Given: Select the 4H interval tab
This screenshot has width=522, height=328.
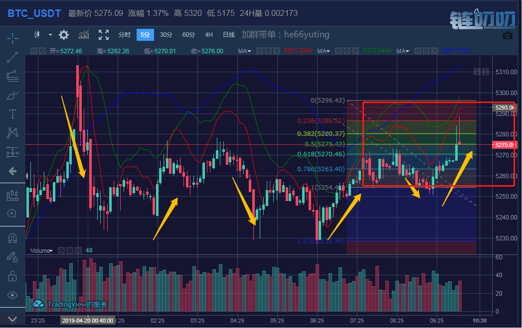Looking at the screenshot, I should (209, 34).
